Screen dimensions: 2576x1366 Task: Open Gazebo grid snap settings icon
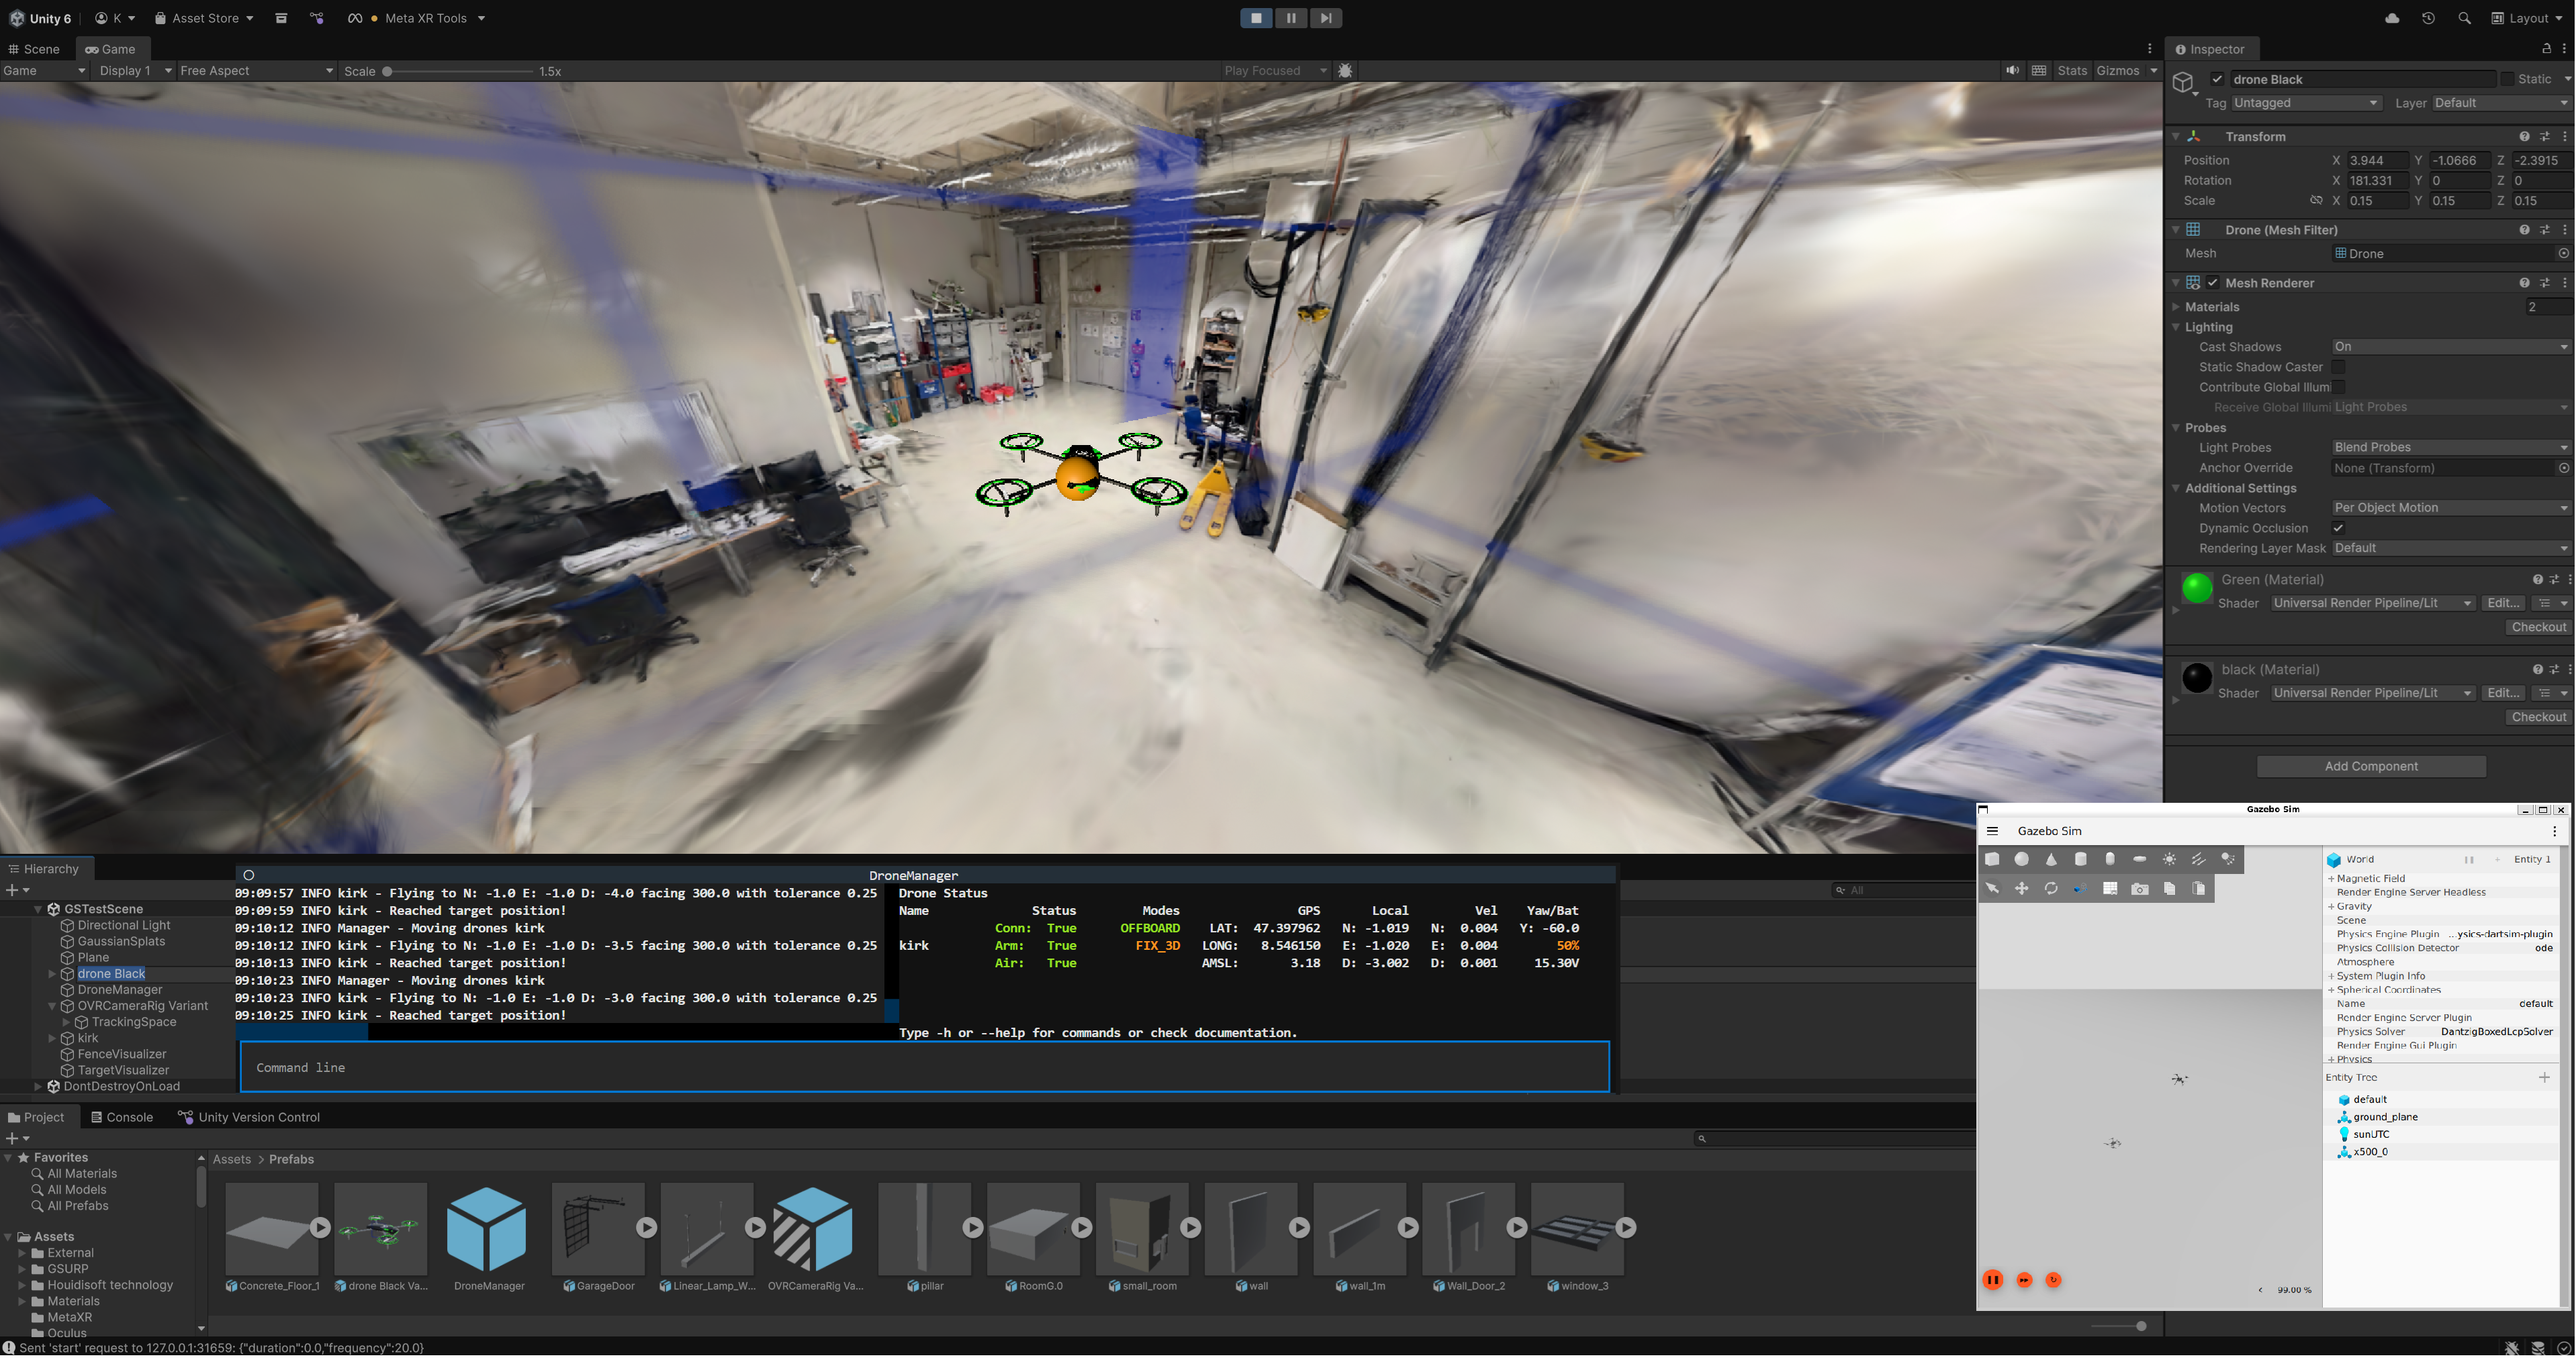(2110, 888)
